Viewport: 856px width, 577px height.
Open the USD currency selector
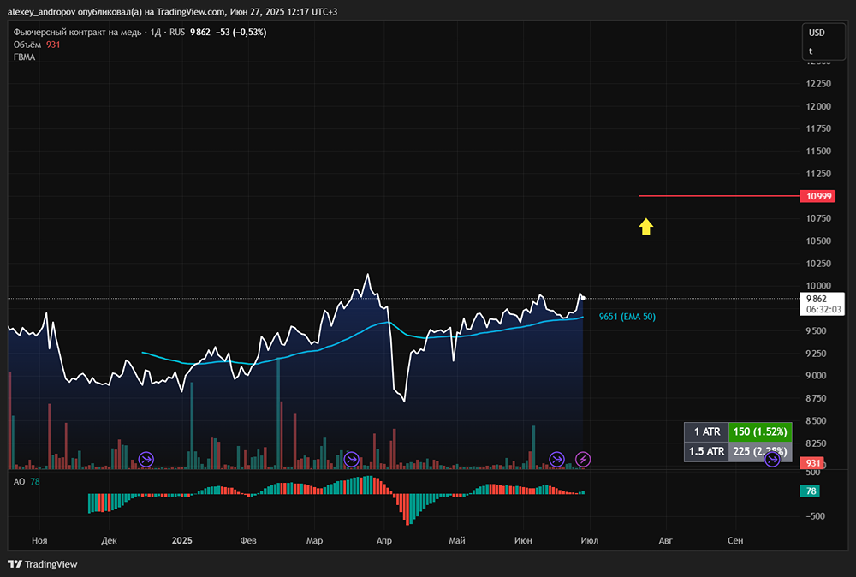[x=817, y=33]
